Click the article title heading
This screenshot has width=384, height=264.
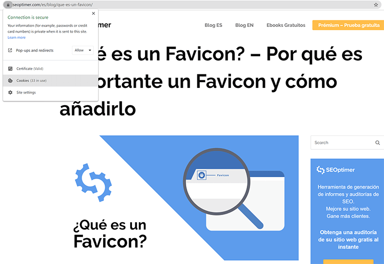[211, 81]
